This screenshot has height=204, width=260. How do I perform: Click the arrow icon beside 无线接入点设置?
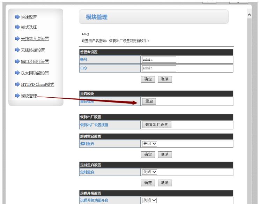(17, 38)
